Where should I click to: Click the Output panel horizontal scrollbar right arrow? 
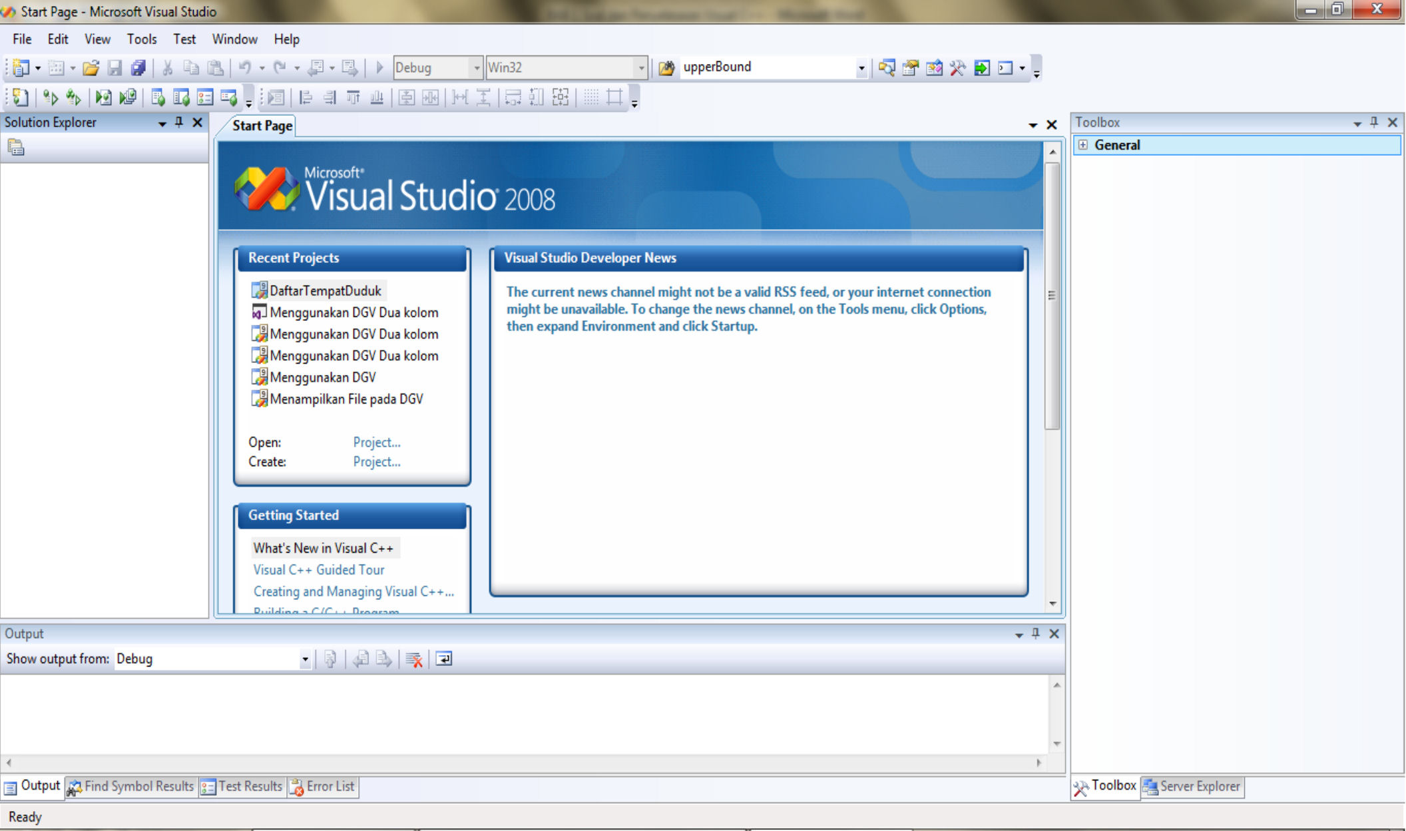[x=1039, y=763]
